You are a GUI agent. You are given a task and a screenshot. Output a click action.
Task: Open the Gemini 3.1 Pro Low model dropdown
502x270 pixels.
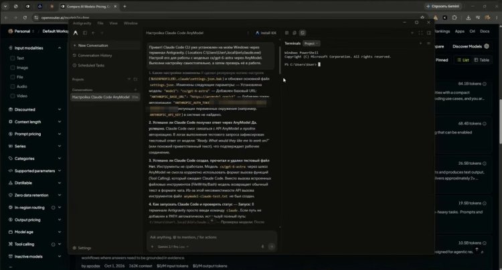(173, 247)
